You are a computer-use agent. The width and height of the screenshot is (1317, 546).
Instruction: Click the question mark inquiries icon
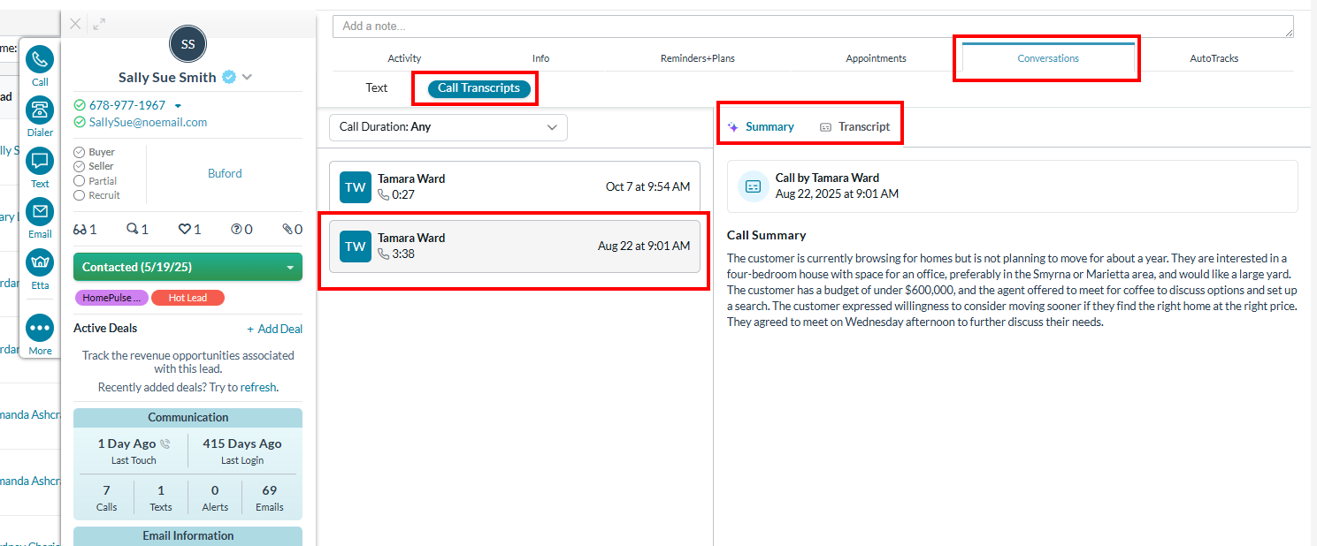[236, 229]
